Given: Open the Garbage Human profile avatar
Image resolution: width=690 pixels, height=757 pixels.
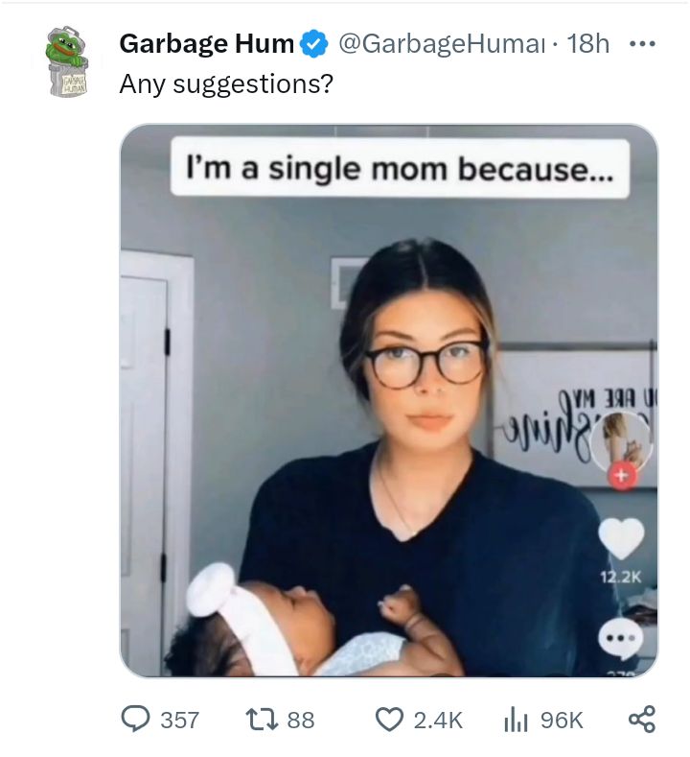Looking at the screenshot, I should [67, 61].
